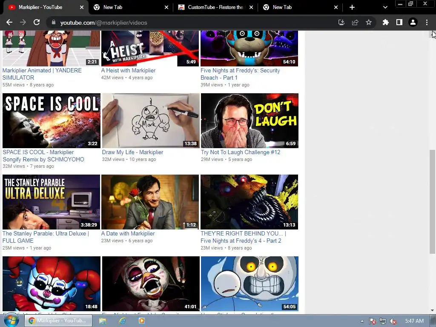Close the CustomTube tab
The width and height of the screenshot is (436, 327).
251,7
